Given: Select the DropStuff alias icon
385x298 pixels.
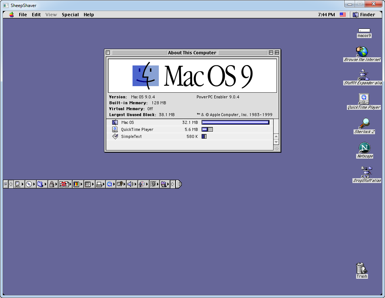Looking at the screenshot, I should [366, 172].
